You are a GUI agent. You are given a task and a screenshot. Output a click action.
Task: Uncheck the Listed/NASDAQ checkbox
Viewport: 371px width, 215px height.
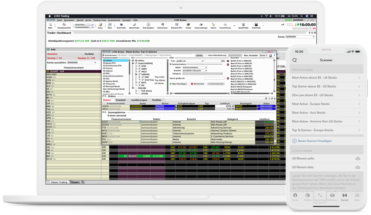coord(136,63)
